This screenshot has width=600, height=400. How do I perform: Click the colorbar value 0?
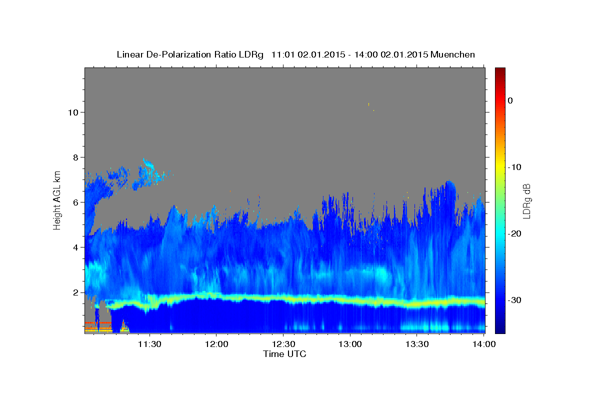(x=510, y=100)
